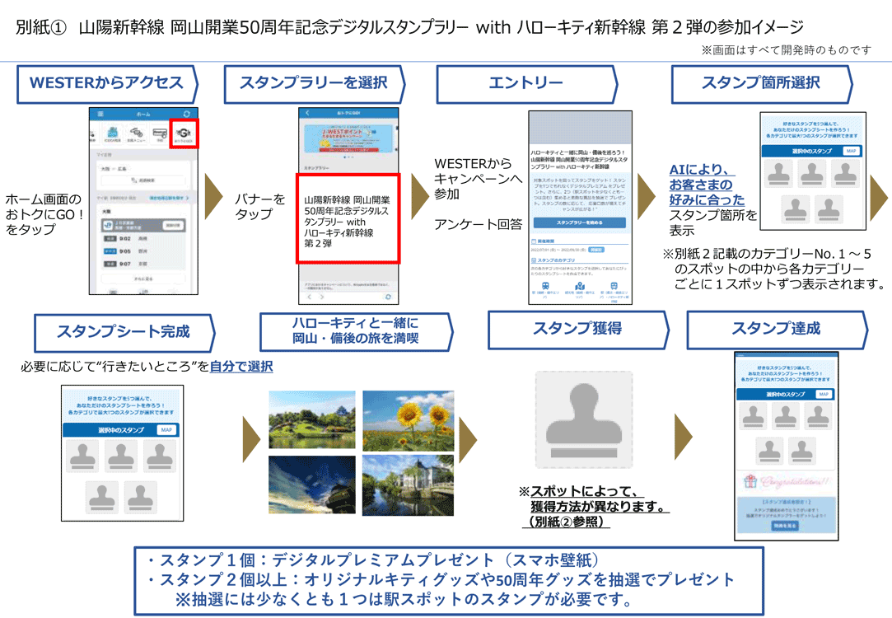The height and width of the screenshot is (618, 892).
Task: Tap the reload icon at the おトクにGO! screen bottom
Action: 388,297
